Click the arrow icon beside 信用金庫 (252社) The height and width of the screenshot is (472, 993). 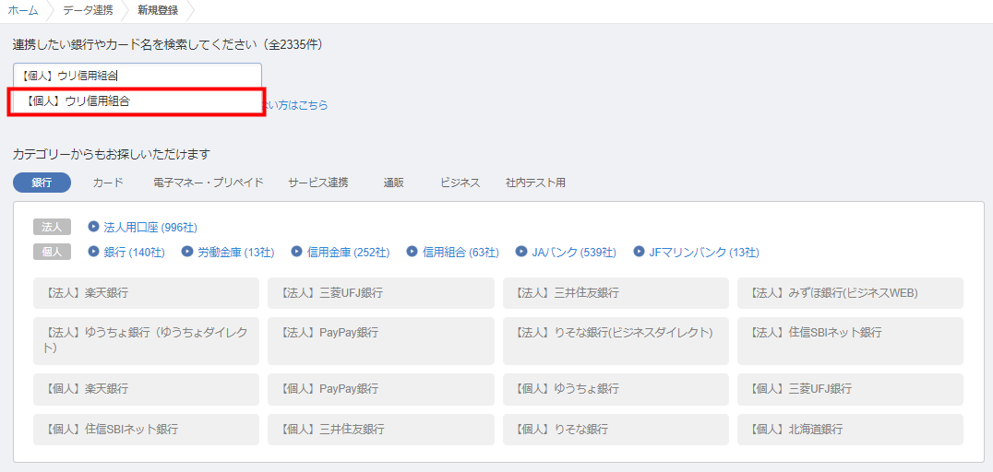pyautogui.click(x=297, y=252)
